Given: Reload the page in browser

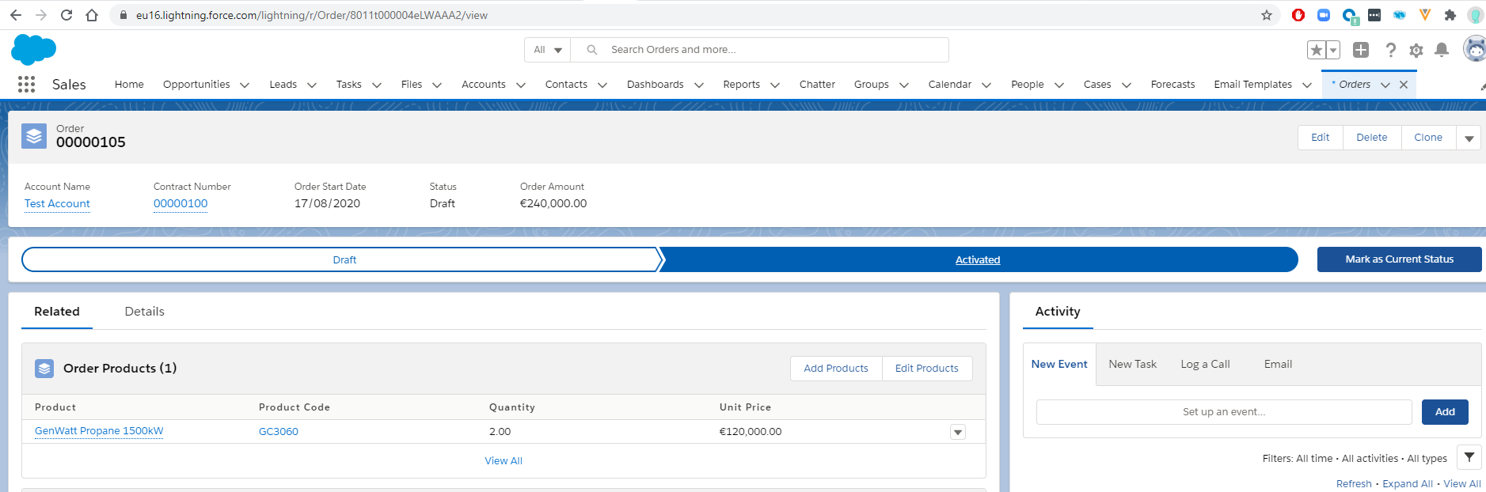Looking at the screenshot, I should pos(67,15).
